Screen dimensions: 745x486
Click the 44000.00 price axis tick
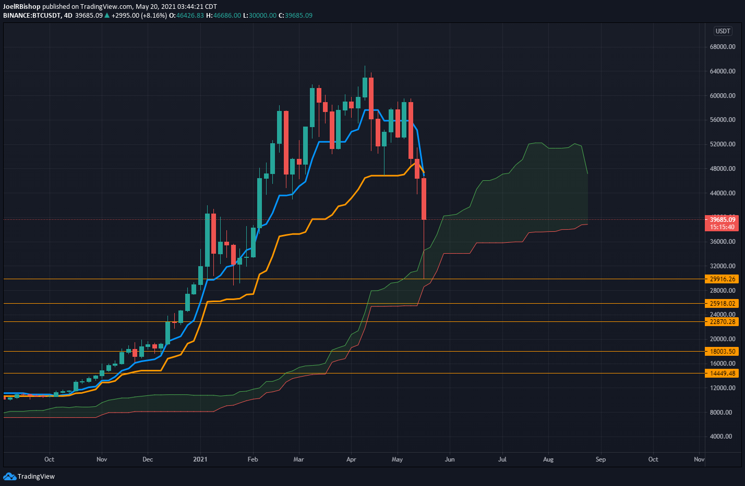tap(723, 193)
